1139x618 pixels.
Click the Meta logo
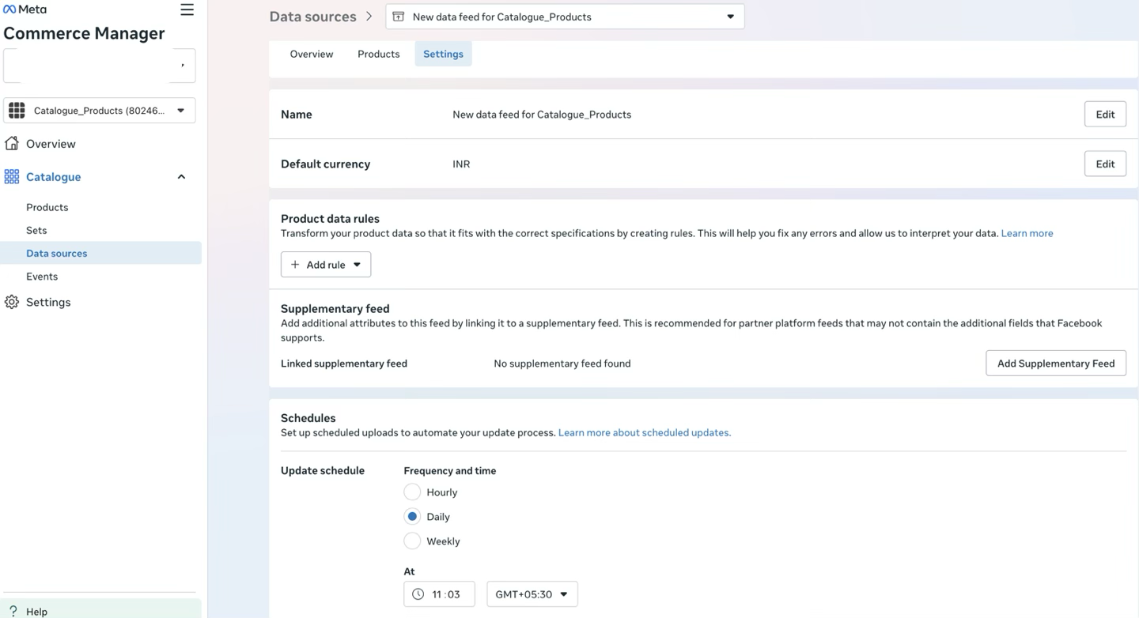click(25, 9)
